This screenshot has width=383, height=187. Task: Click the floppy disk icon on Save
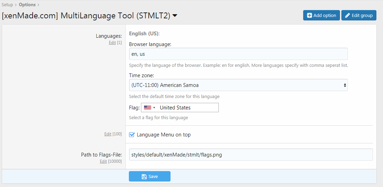144,177
